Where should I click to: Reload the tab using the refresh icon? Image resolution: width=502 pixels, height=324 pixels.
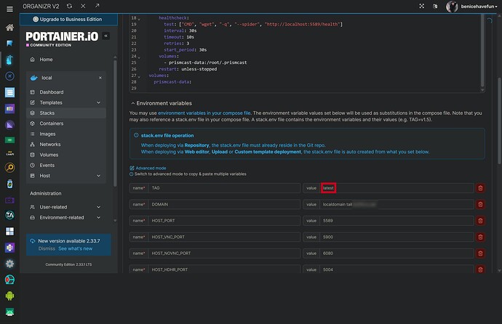pos(69,6)
